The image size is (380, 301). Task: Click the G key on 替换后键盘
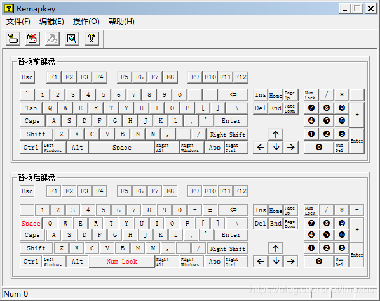coord(115,234)
